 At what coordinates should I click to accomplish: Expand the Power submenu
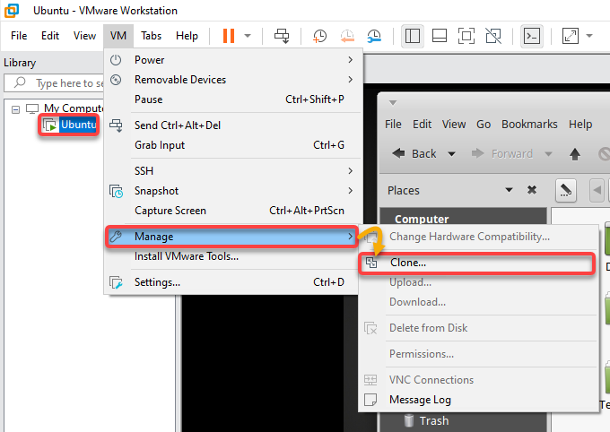[x=231, y=60]
